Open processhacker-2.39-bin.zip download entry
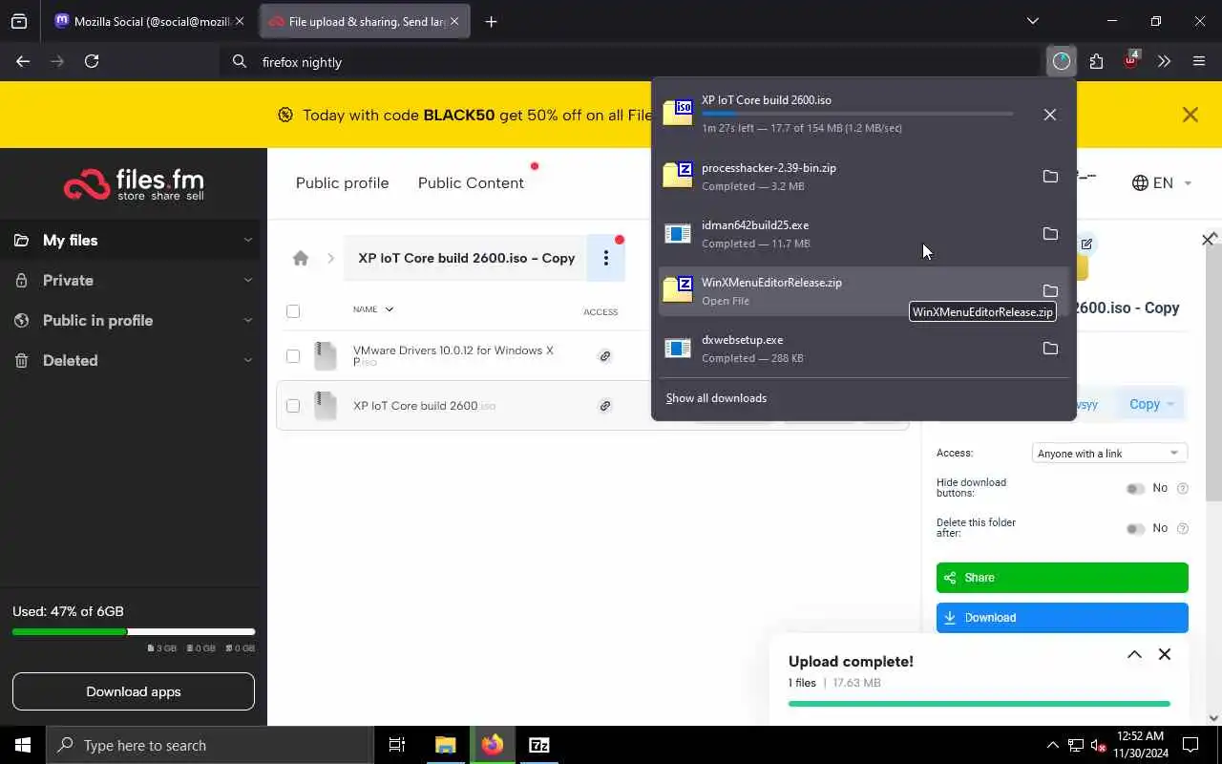Viewport: 1222px width, 764px height. (x=843, y=177)
